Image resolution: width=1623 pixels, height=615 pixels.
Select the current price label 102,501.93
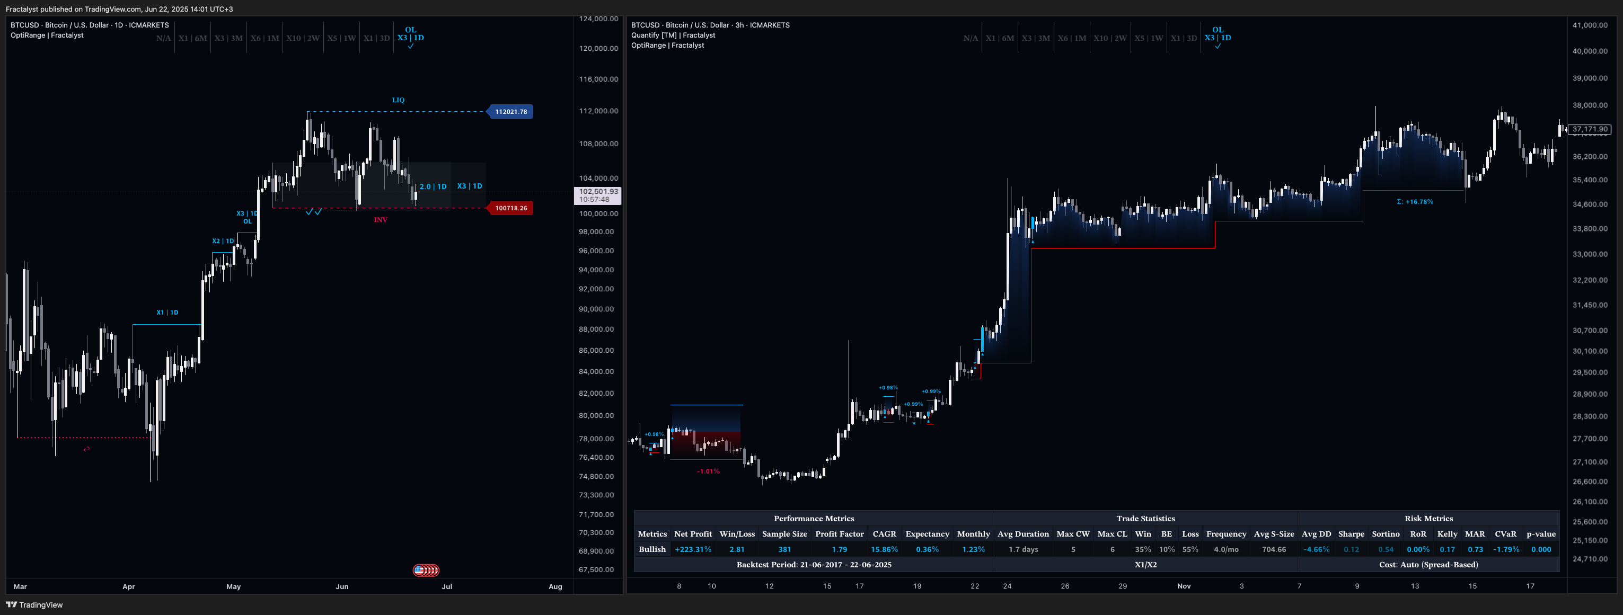pyautogui.click(x=598, y=195)
